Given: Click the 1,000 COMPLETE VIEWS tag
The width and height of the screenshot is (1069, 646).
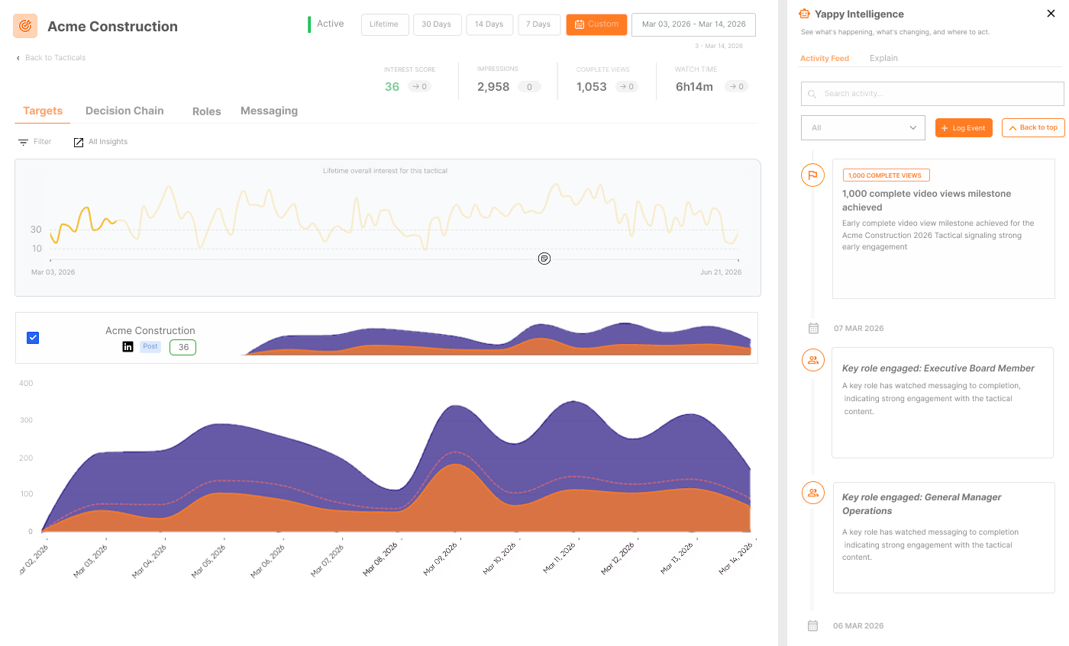Looking at the screenshot, I should coord(886,175).
